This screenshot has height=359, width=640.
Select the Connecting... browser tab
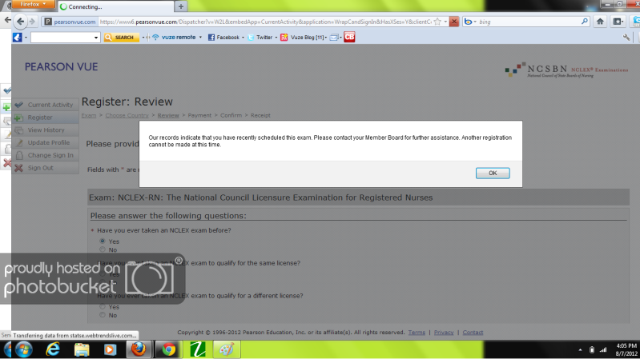point(116,6)
